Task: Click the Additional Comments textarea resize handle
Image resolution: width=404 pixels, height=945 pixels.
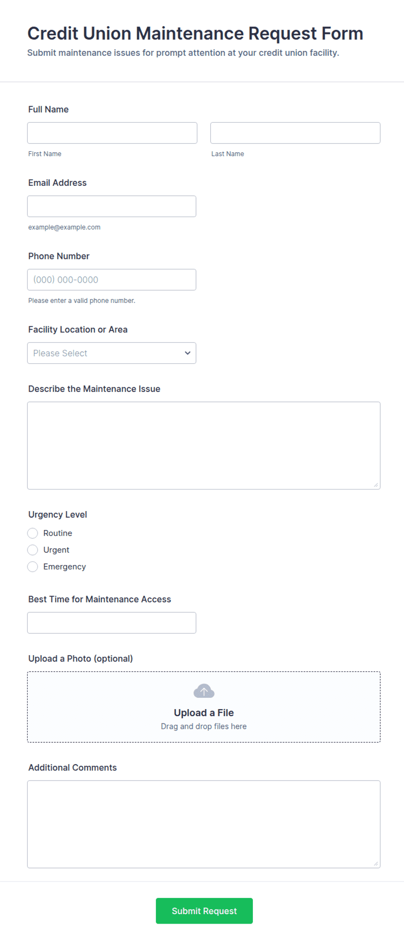Action: tap(376, 863)
